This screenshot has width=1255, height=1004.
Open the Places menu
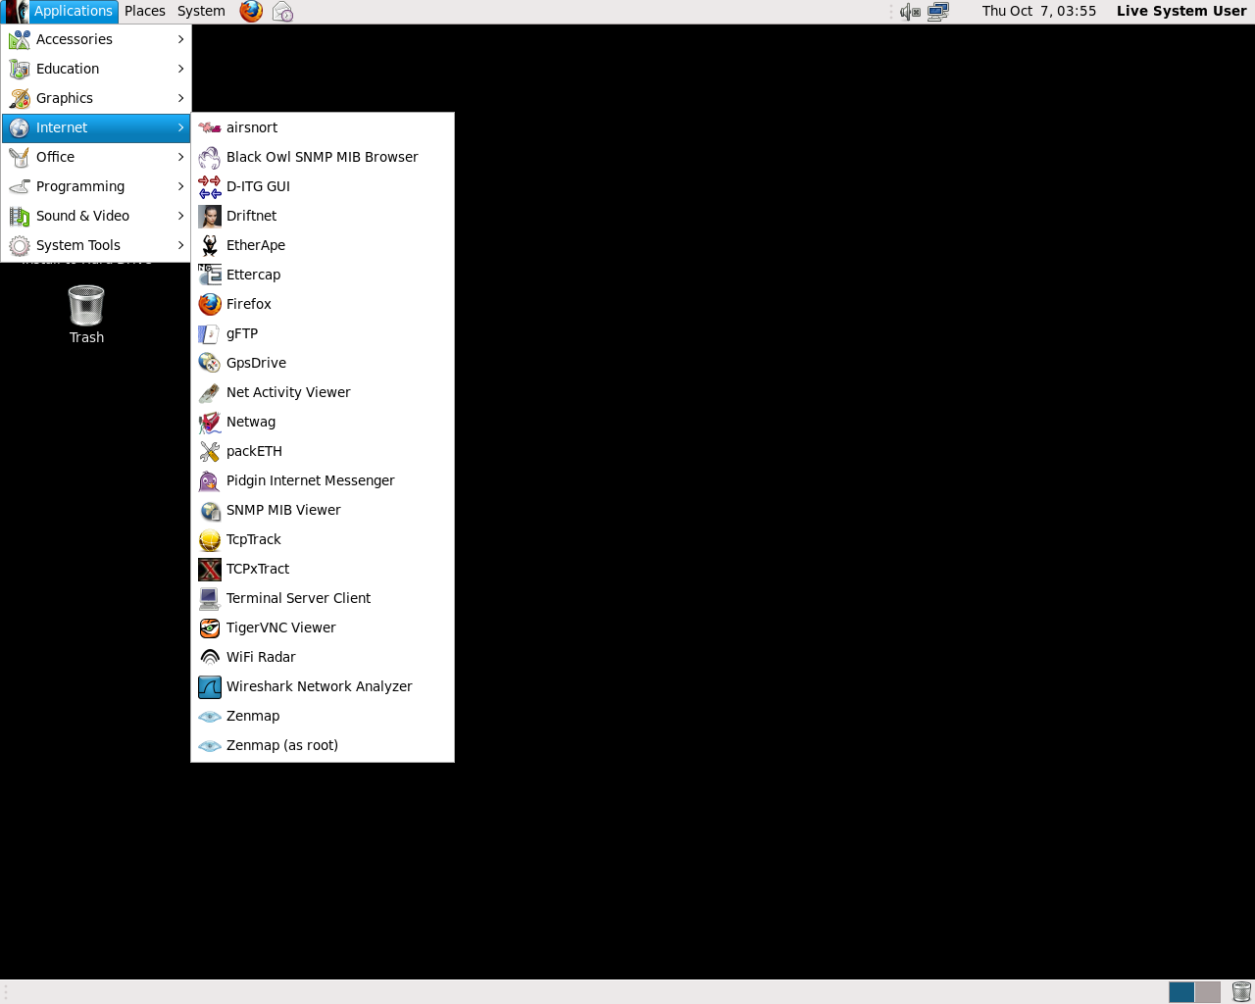tap(145, 12)
